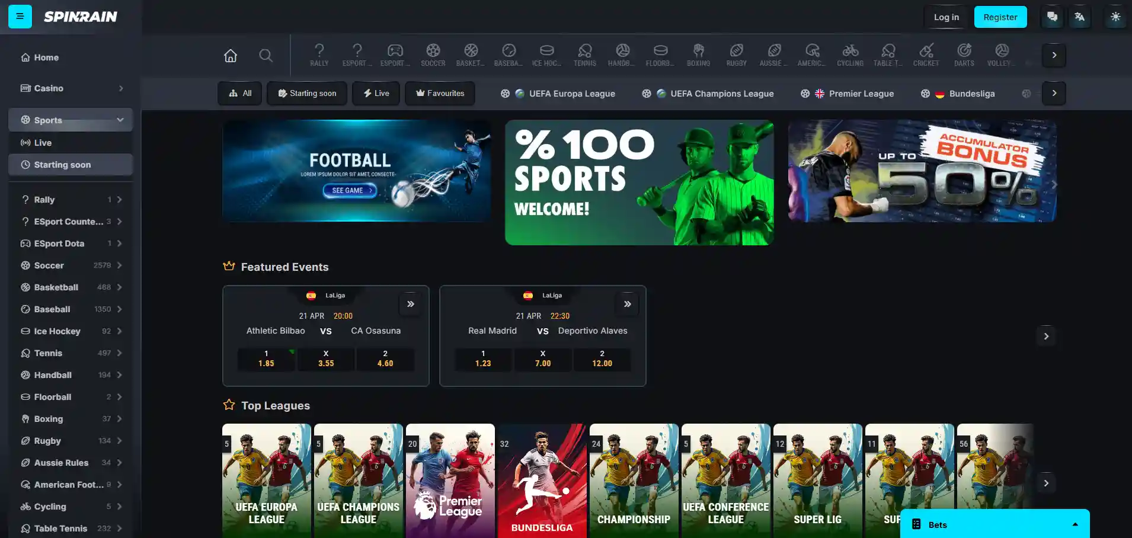Select the Volleyball icon in top sports bar

(1002, 55)
